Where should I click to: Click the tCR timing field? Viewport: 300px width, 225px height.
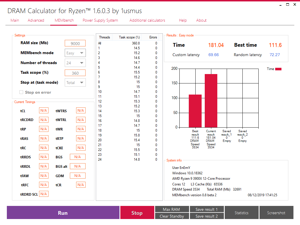[x=81, y=185]
